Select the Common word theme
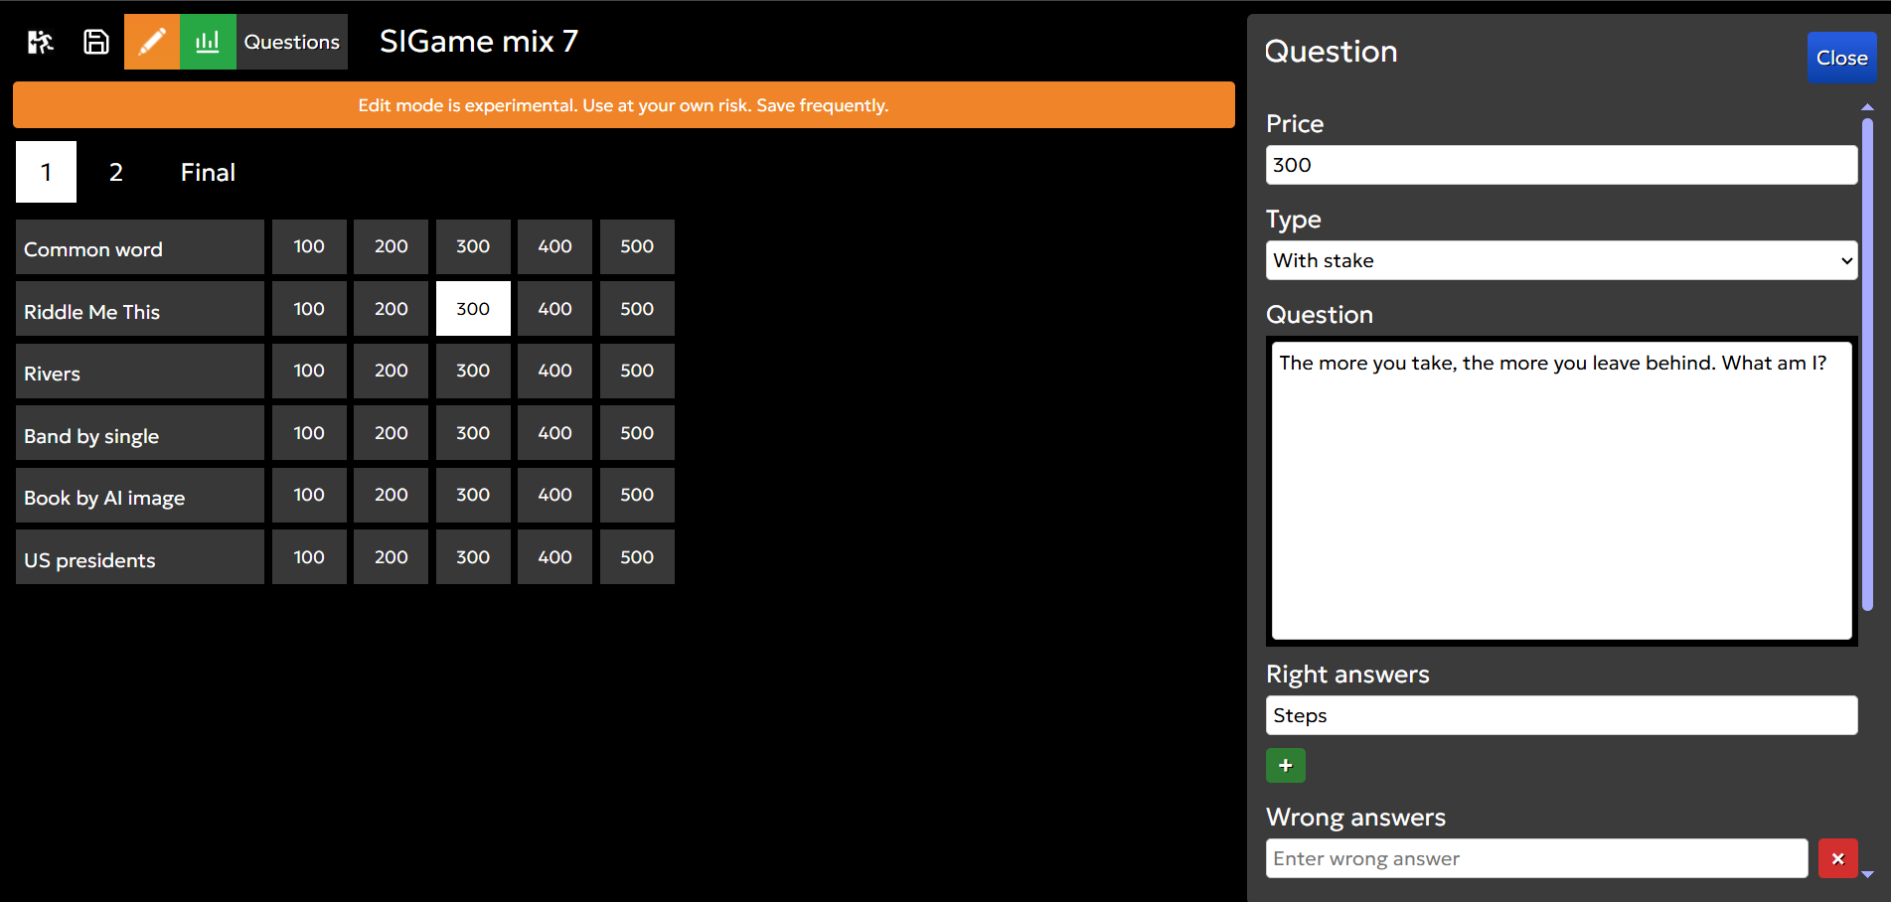 point(139,247)
